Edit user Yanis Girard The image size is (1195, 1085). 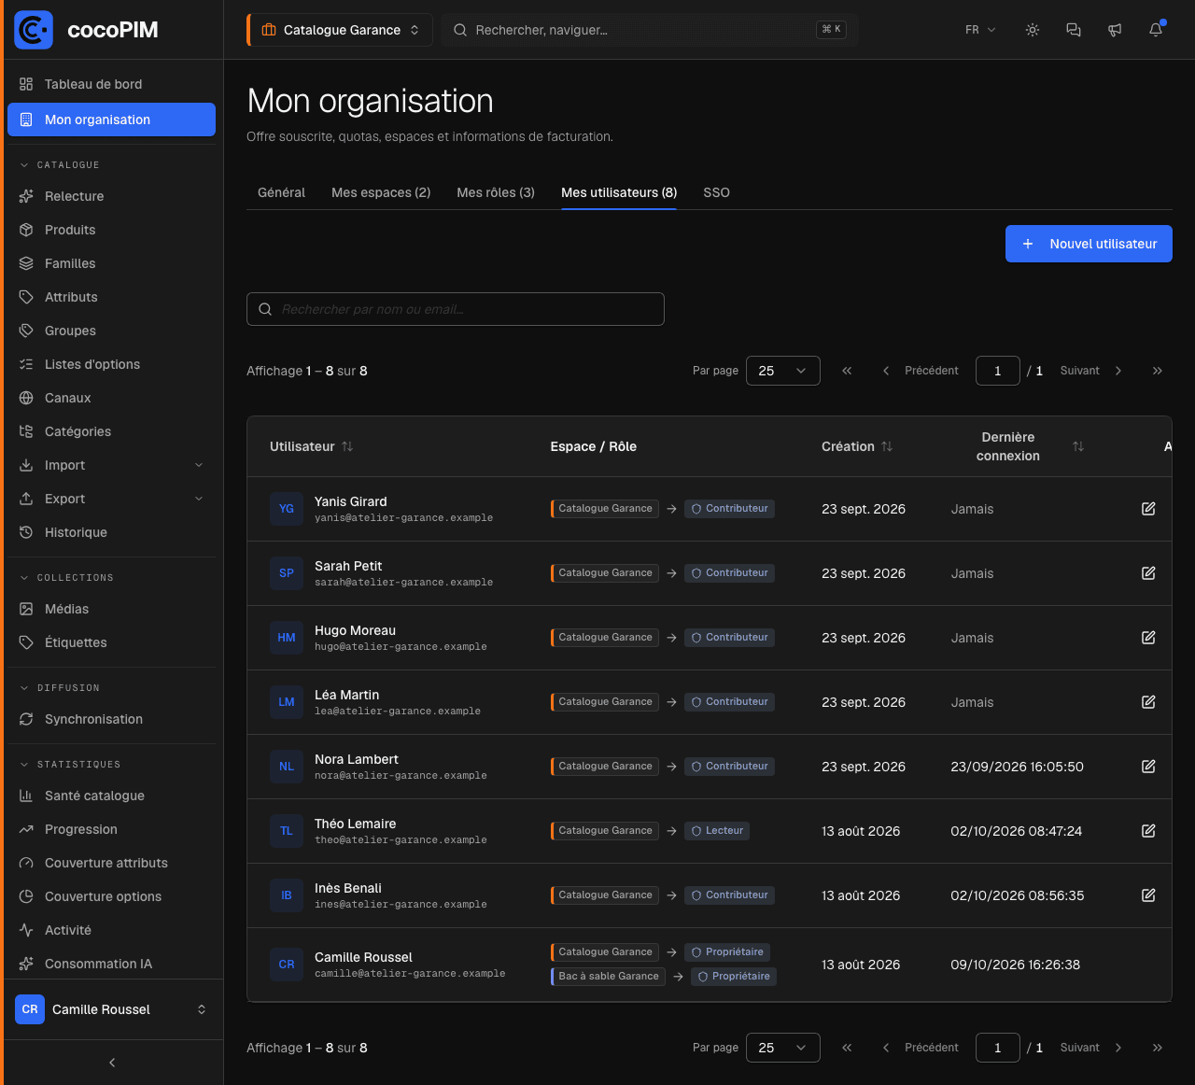point(1148,509)
